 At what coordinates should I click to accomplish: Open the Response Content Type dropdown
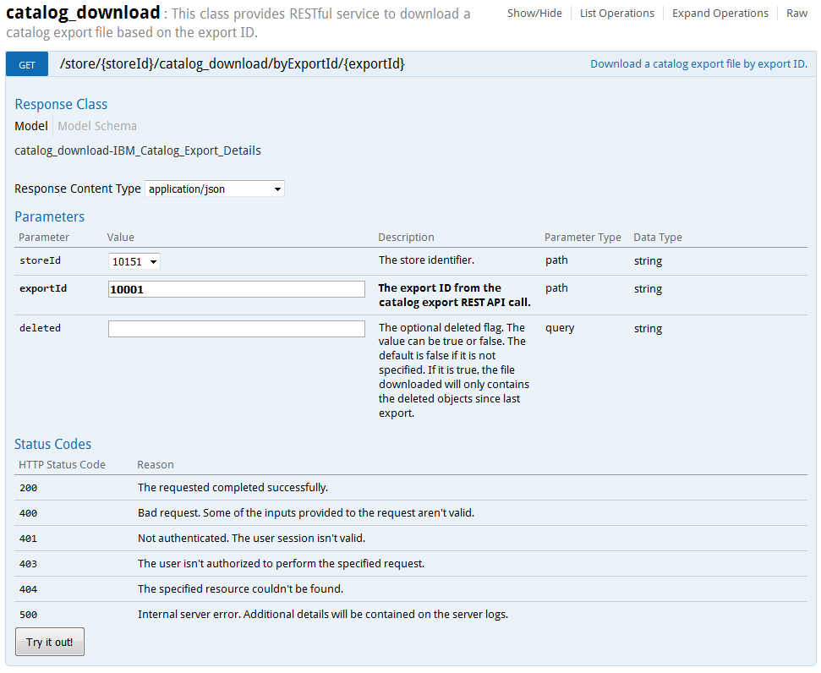coord(214,189)
